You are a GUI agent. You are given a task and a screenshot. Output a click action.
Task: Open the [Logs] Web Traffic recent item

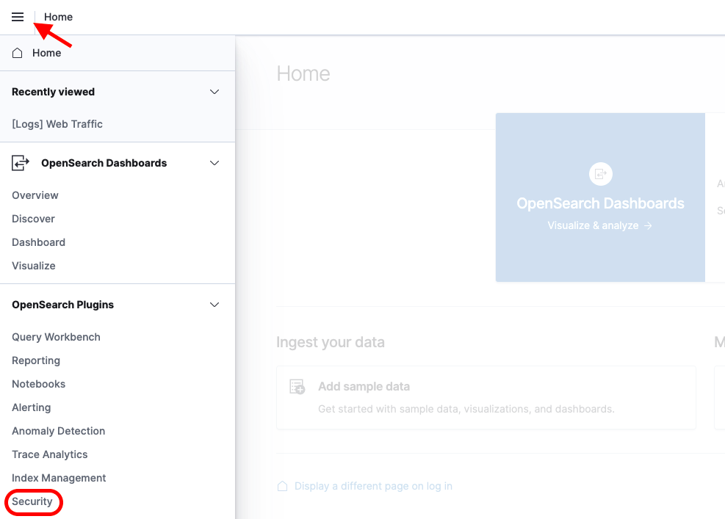(57, 124)
